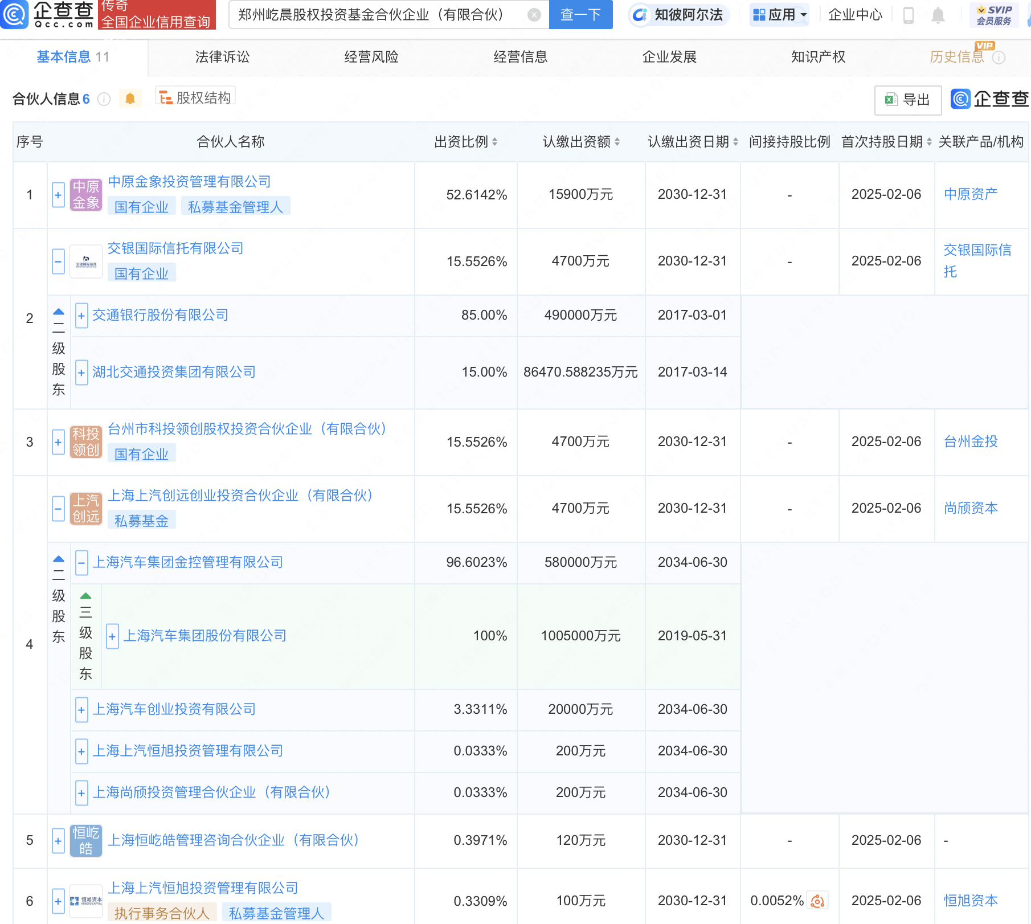Collapse 上海汽车集团金控管理有限公司 row

click(x=81, y=563)
